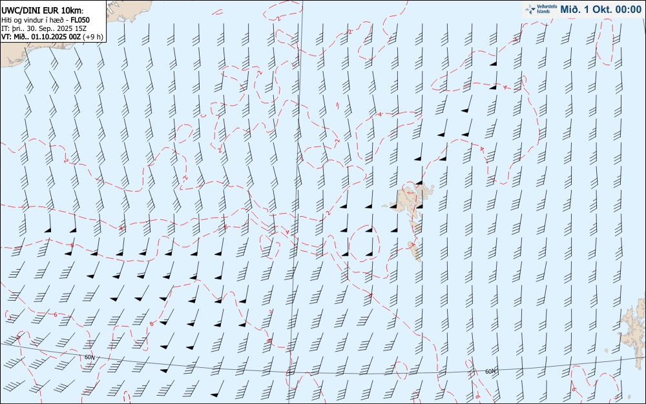The height and width of the screenshot is (404, 646).
Task: Click the Veðurstofa Íslands logo
Action: click(541, 9)
